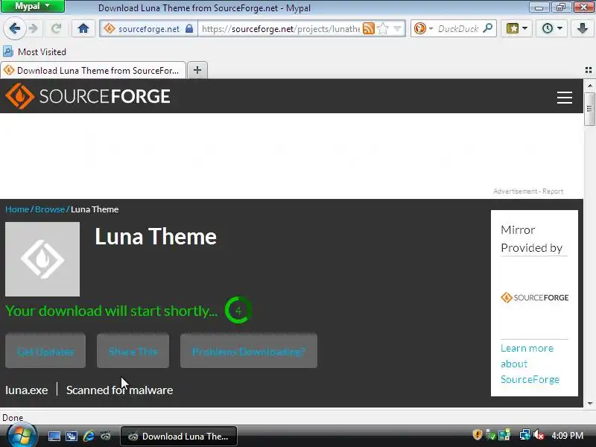Viewport: 596px width, 447px height.
Task: Open Problems Downloading? help button
Action: click(249, 351)
